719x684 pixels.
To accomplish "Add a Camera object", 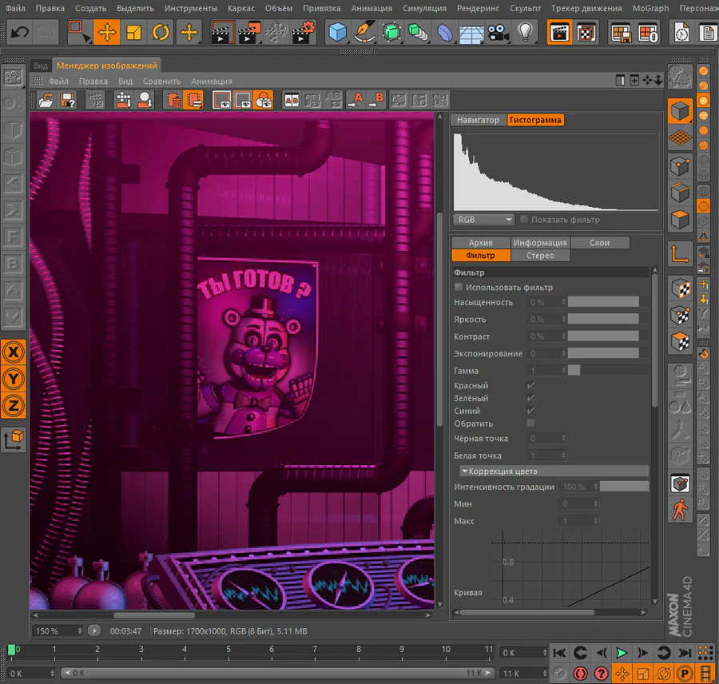I will (499, 33).
